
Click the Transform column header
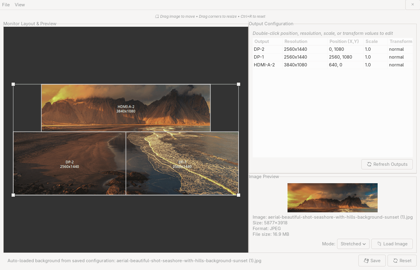click(400, 41)
